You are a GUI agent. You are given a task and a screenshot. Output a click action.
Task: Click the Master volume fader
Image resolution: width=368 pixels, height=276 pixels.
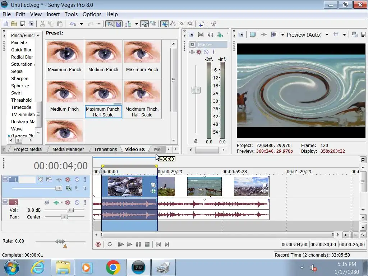coord(196,90)
